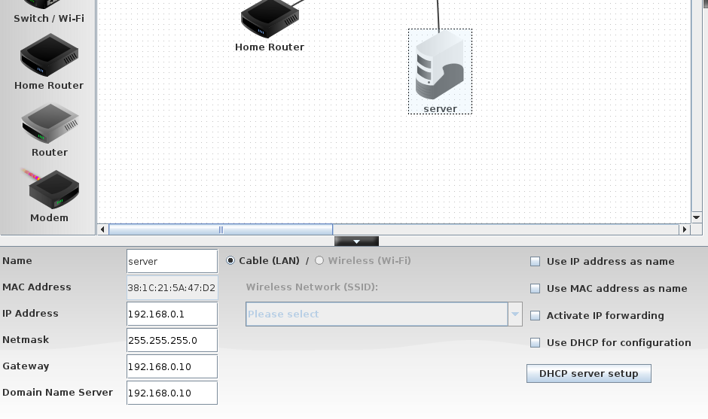Collapse properties panel with down-arrow handle
Screen dimensions: 708x419
click(356, 241)
